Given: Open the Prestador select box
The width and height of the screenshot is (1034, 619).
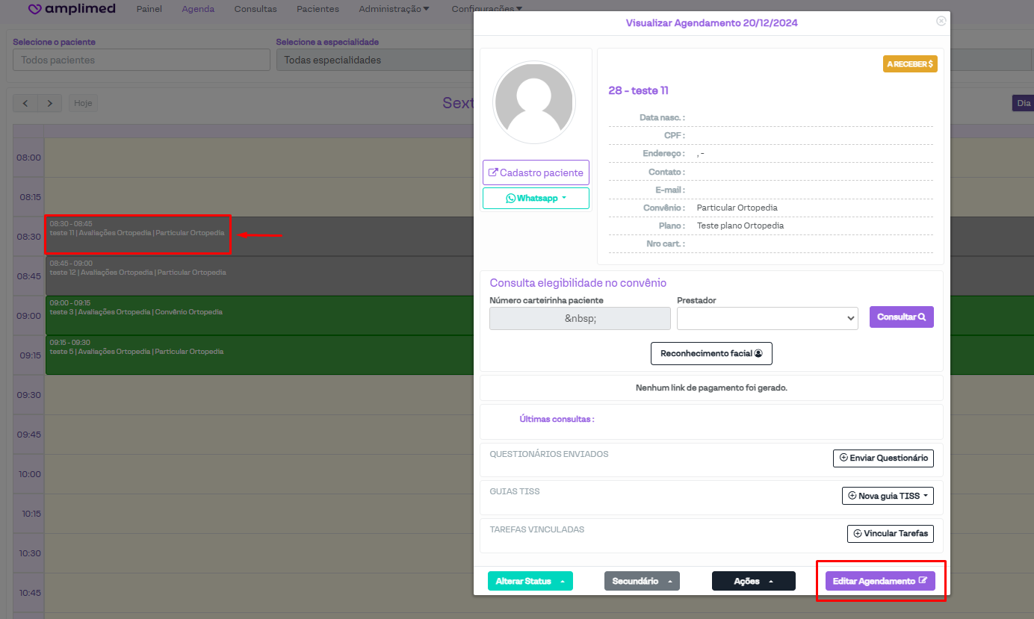Looking at the screenshot, I should tap(767, 318).
